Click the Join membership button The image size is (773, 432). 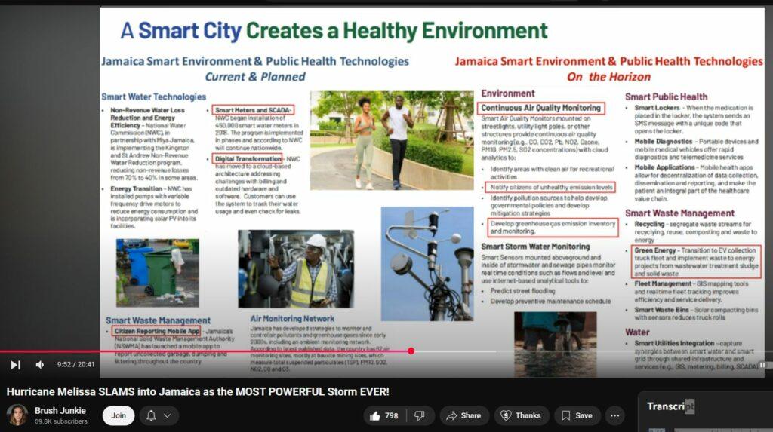[119, 415]
